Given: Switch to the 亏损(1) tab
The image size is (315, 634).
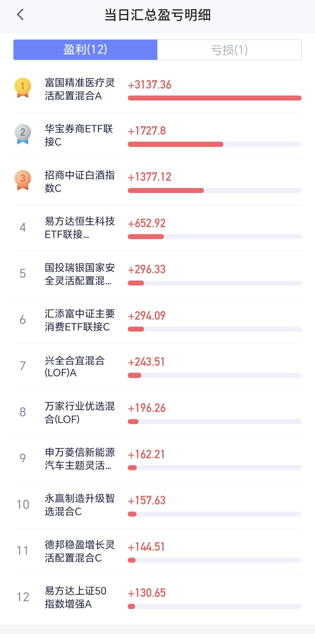Looking at the screenshot, I should click(x=229, y=50).
